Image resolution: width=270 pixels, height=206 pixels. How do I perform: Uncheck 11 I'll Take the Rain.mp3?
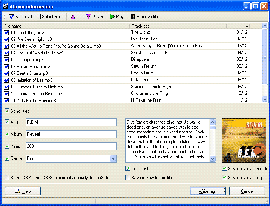click(x=6, y=100)
